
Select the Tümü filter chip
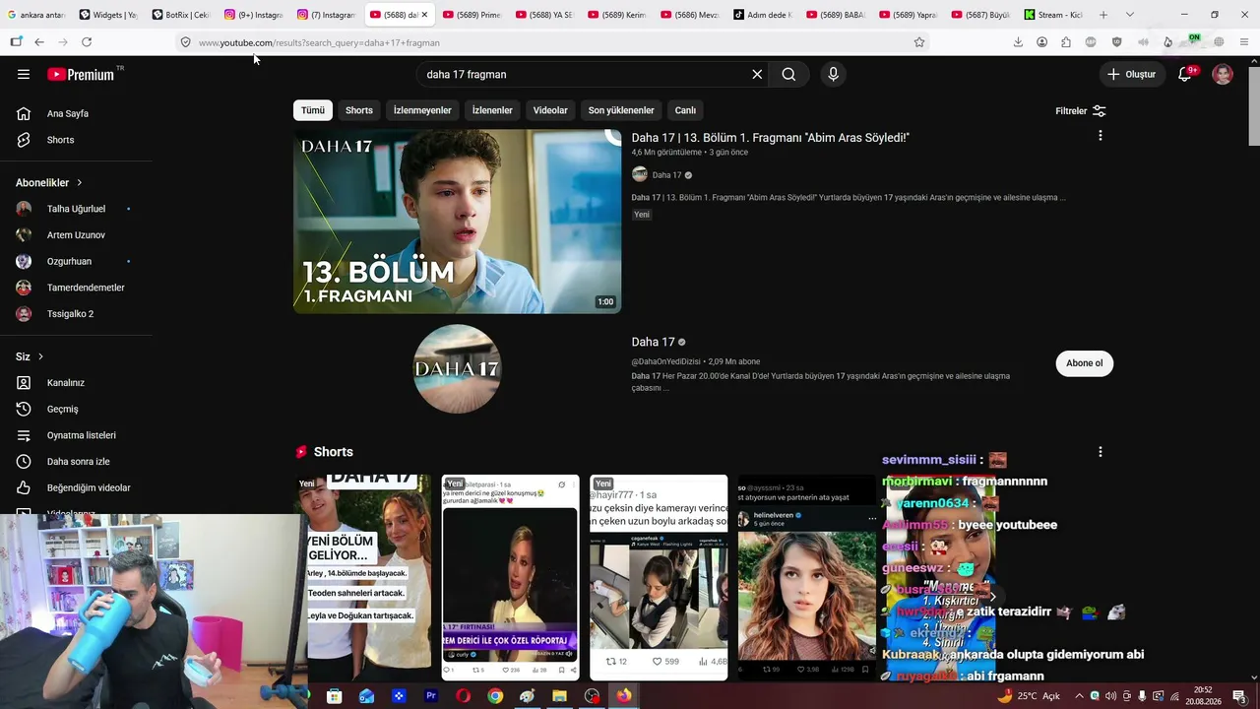click(x=313, y=110)
